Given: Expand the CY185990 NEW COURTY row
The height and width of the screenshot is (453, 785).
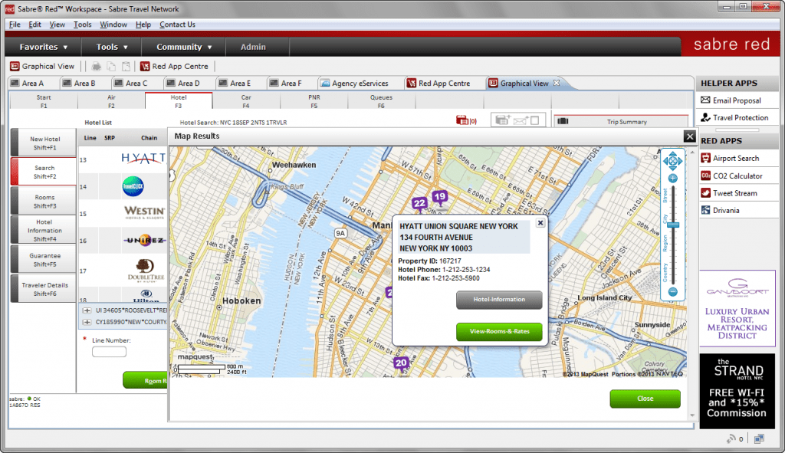Looking at the screenshot, I should (87, 322).
